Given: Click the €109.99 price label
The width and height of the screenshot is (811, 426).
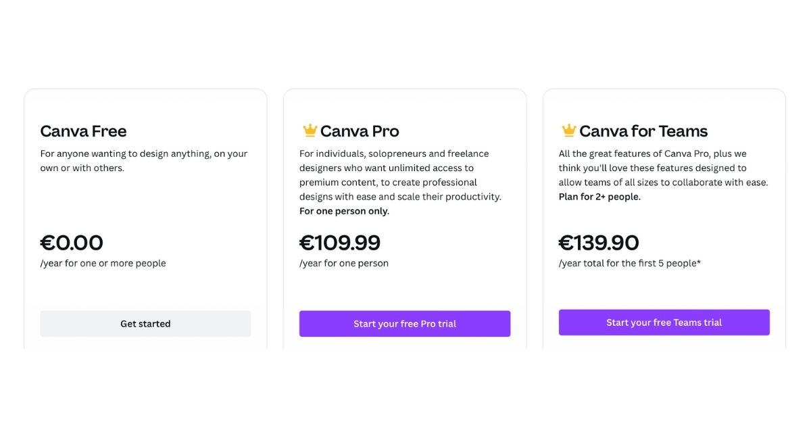Looking at the screenshot, I should [340, 242].
